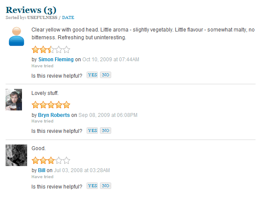262x198 pixels.
Task: Mark Simon Fleming's review helpful with Yes
Action: tap(92, 75)
